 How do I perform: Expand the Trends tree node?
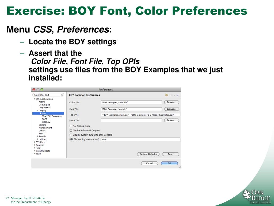pos(38,136)
